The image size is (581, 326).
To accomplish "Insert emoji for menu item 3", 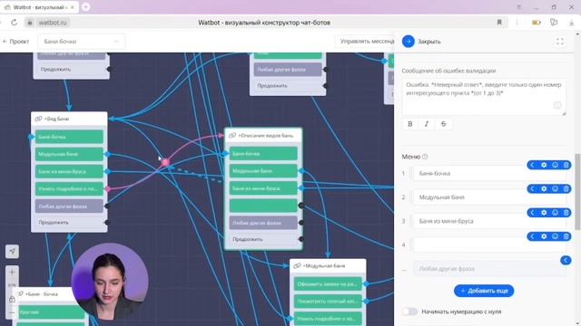I will tap(555, 213).
